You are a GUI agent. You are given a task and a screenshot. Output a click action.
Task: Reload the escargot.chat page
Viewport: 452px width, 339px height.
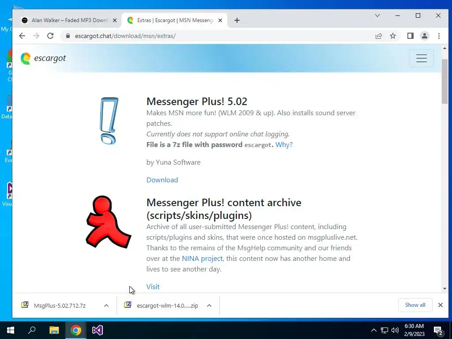point(50,36)
